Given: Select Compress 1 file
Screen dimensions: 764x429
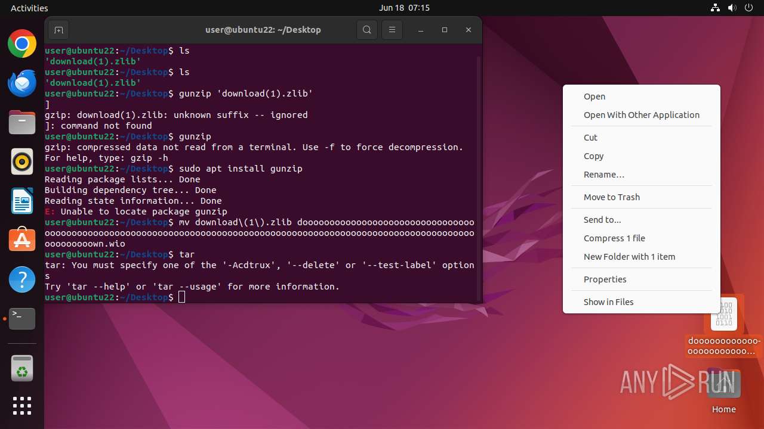Looking at the screenshot, I should (642, 238).
